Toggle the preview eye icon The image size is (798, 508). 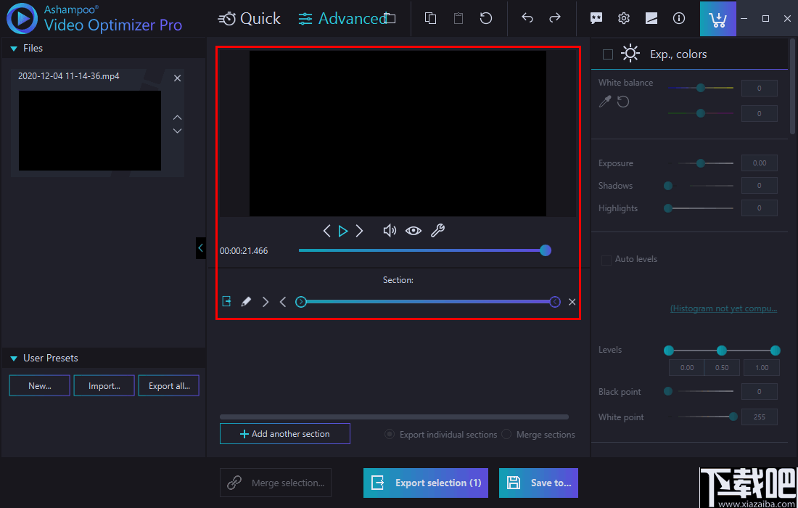[x=414, y=230]
